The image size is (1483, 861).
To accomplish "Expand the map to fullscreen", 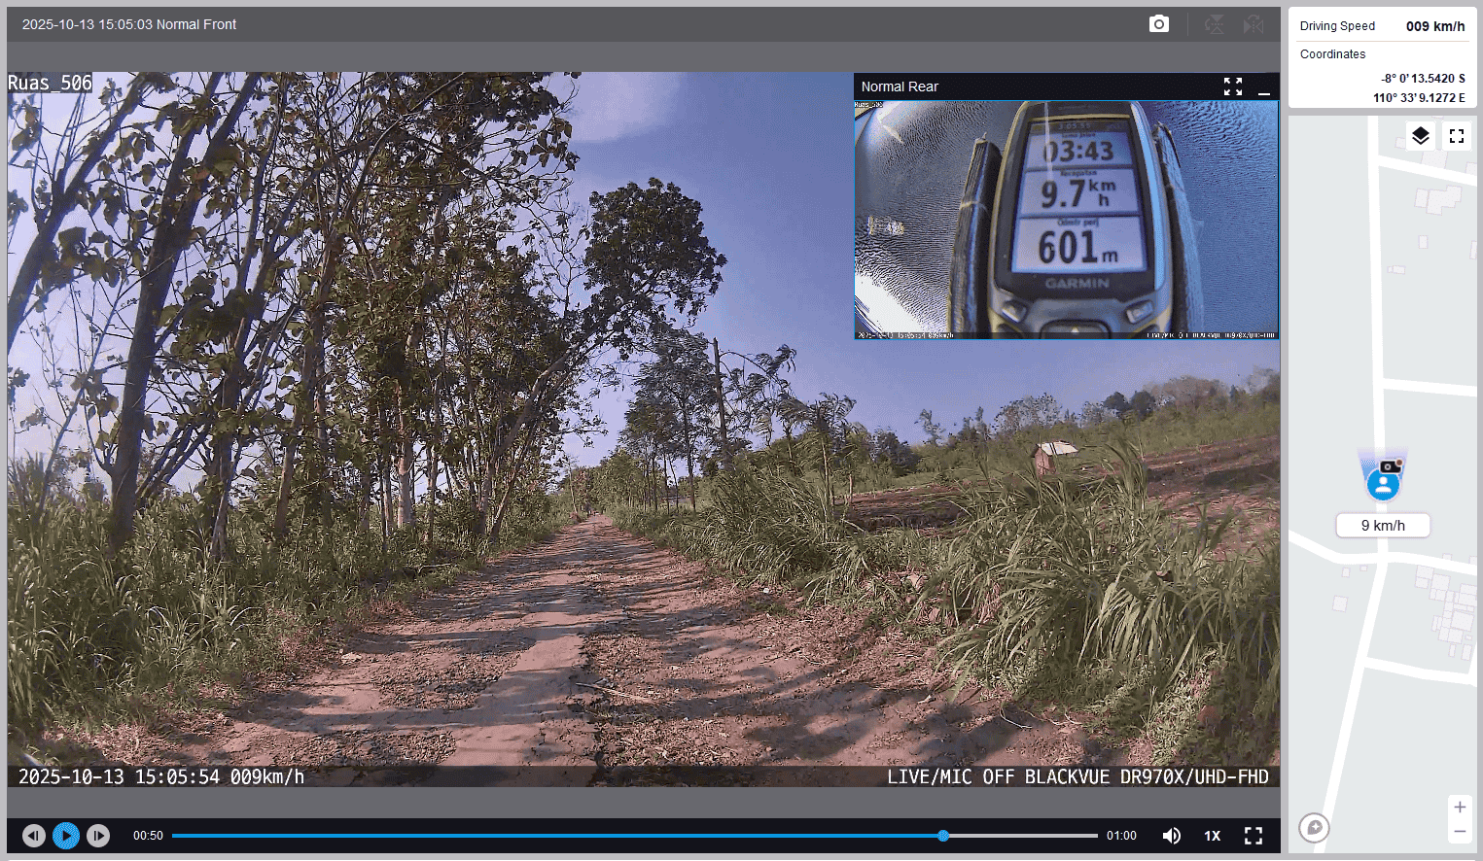I will 1456,136.
